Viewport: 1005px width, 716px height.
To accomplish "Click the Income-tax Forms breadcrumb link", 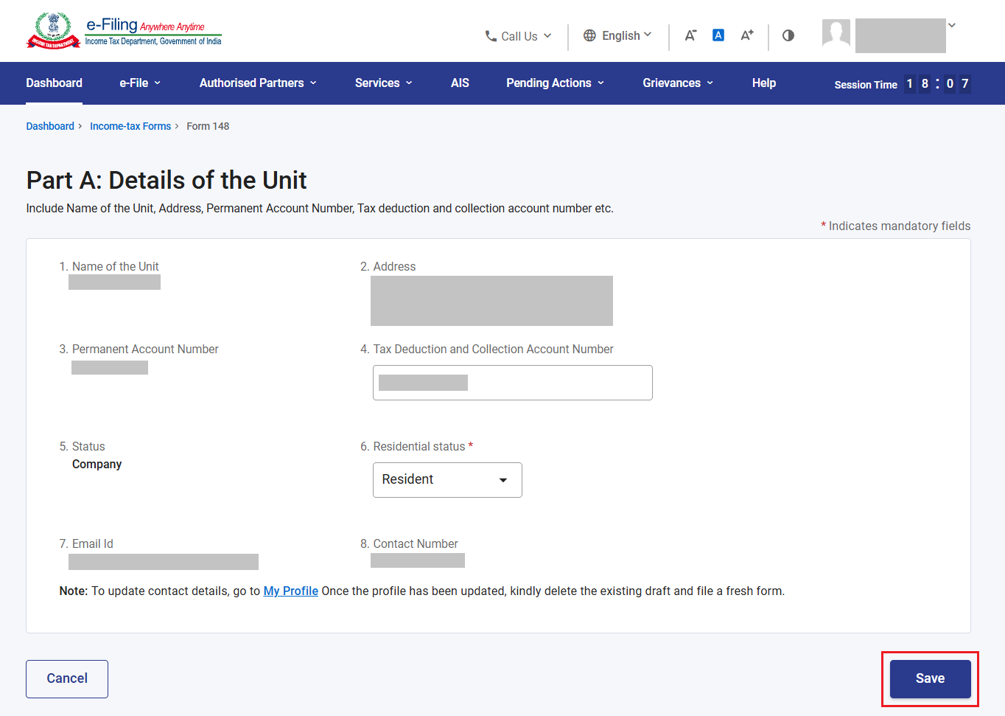I will pos(130,126).
